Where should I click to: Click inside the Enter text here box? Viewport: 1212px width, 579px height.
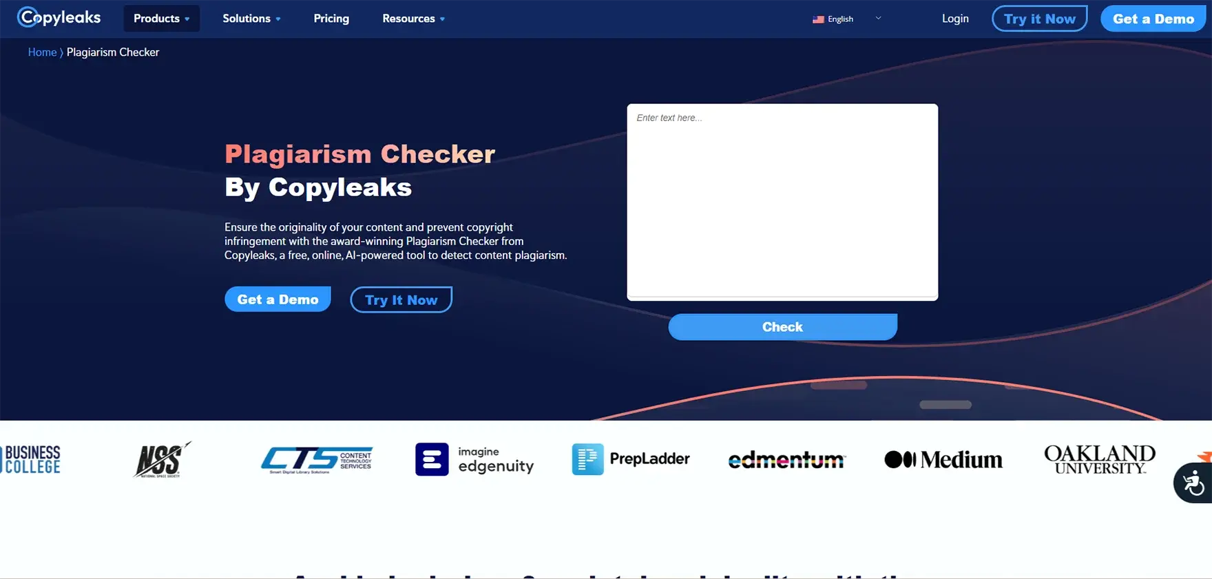pyautogui.click(x=782, y=201)
